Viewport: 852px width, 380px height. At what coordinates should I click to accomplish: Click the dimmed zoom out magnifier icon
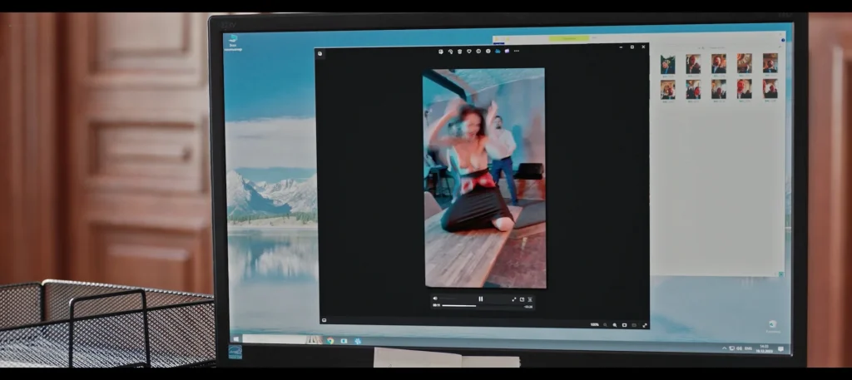point(605,325)
